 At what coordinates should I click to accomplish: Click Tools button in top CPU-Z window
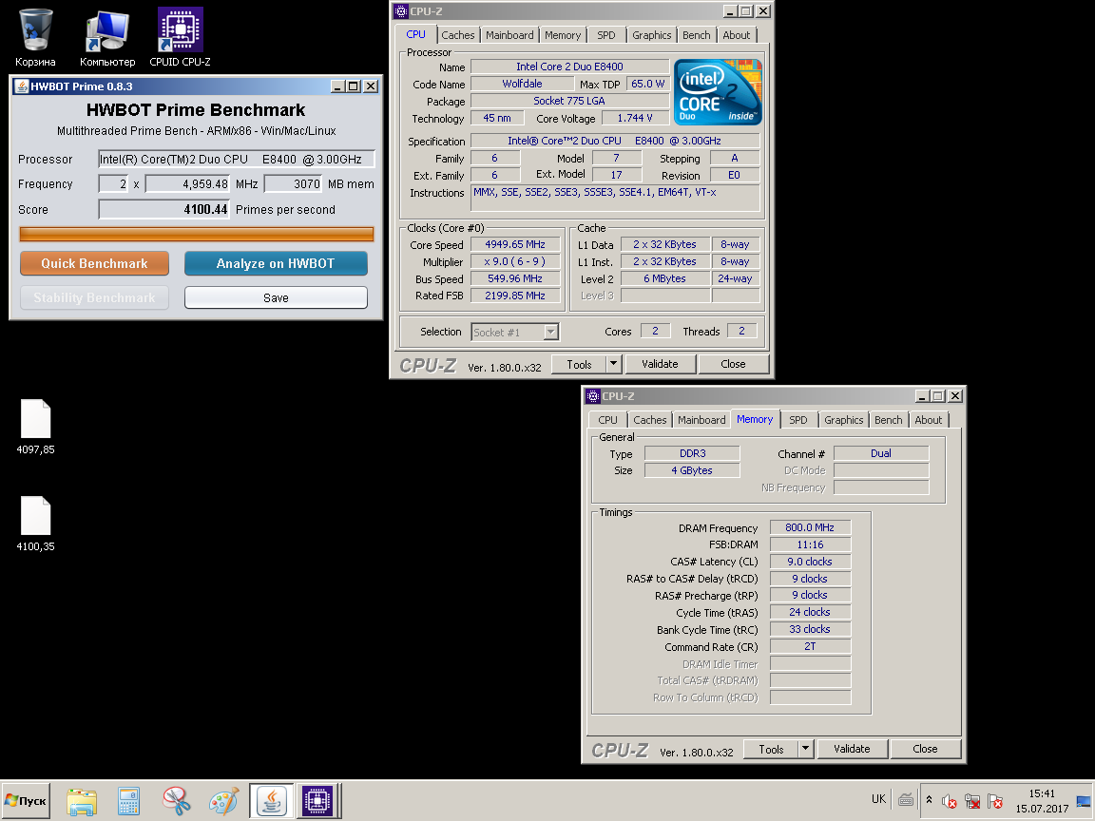tap(579, 364)
